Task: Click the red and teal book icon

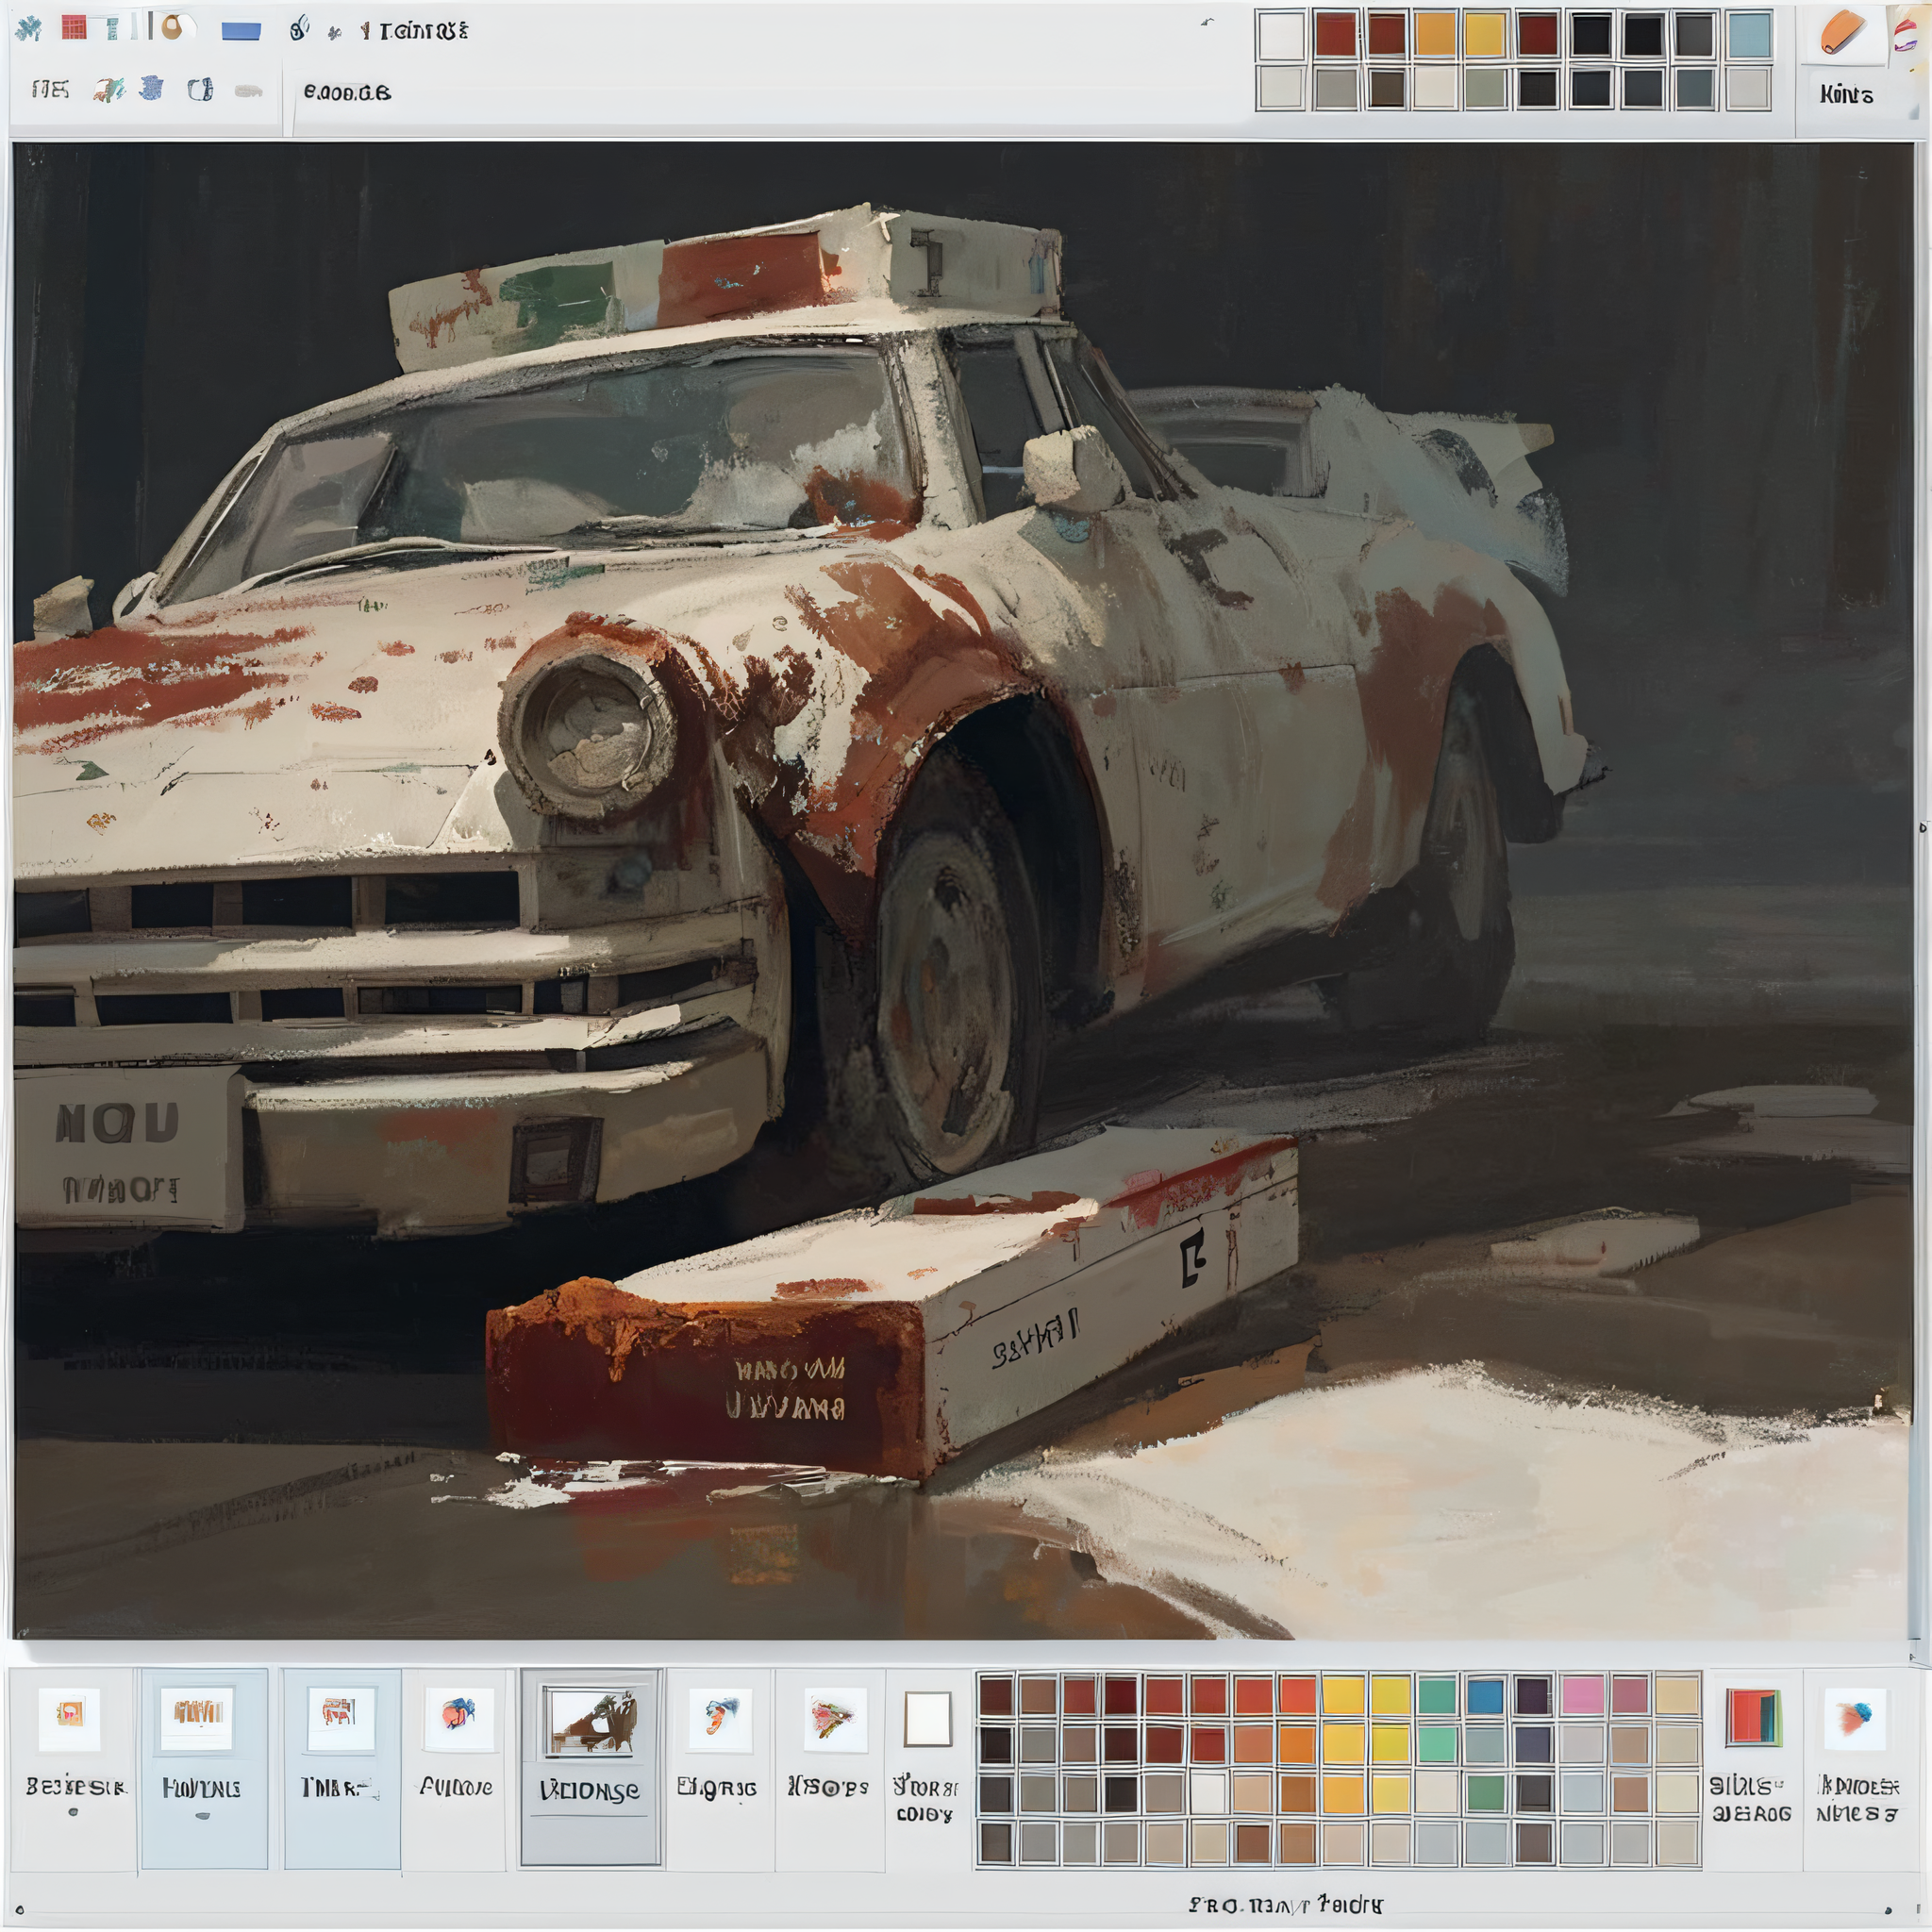Action: pos(1753,1717)
